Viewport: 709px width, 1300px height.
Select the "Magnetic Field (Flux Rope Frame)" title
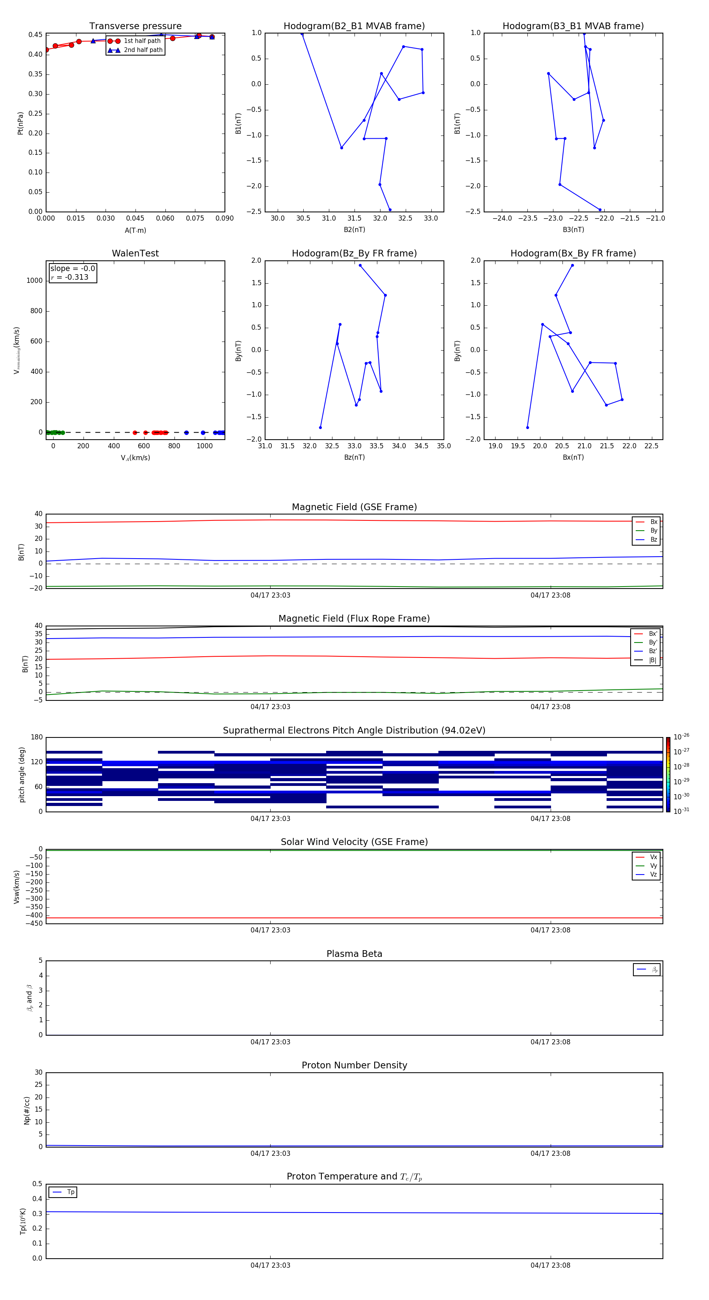pyautogui.click(x=354, y=619)
